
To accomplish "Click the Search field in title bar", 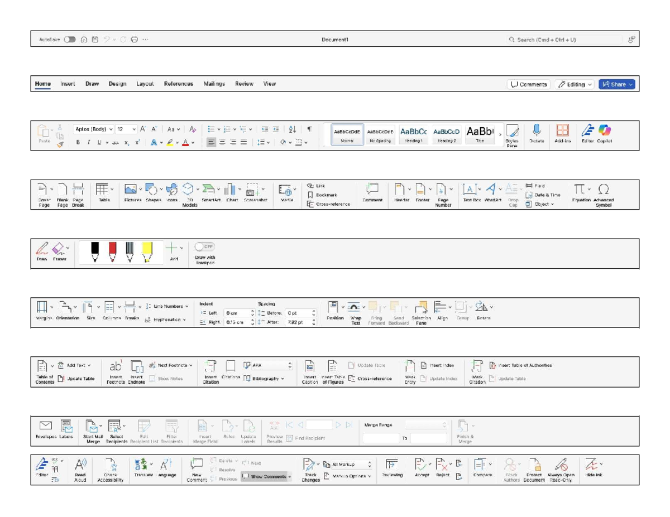I will [564, 40].
